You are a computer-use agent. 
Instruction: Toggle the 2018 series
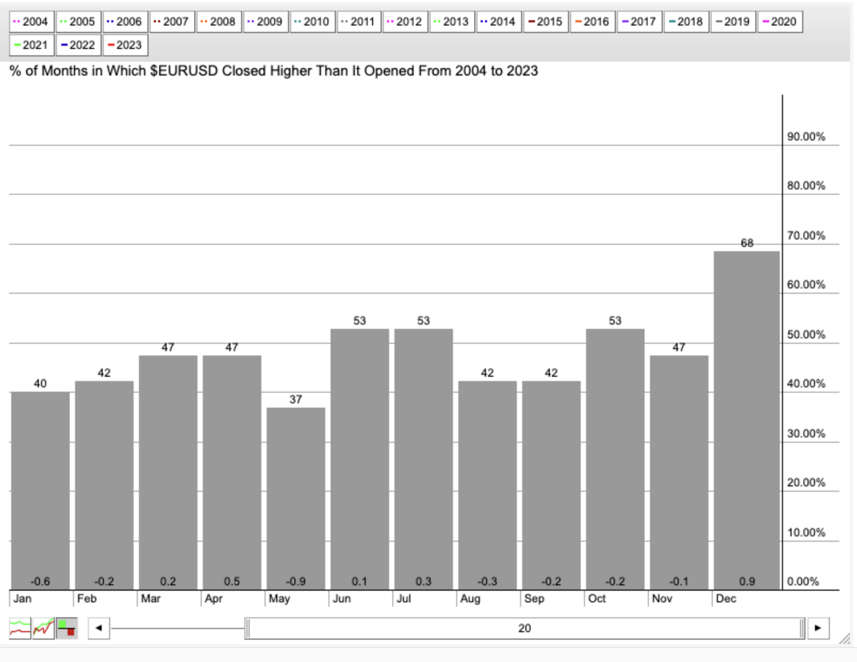click(686, 22)
